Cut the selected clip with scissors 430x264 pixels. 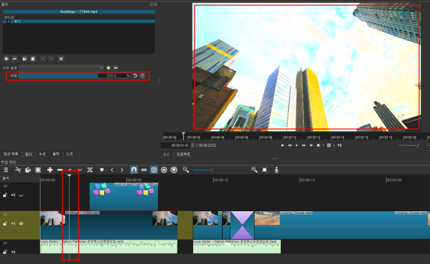coord(18,170)
